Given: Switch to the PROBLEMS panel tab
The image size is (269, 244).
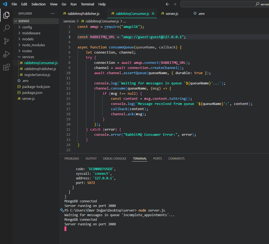Looking at the screenshot, I should point(72,159).
